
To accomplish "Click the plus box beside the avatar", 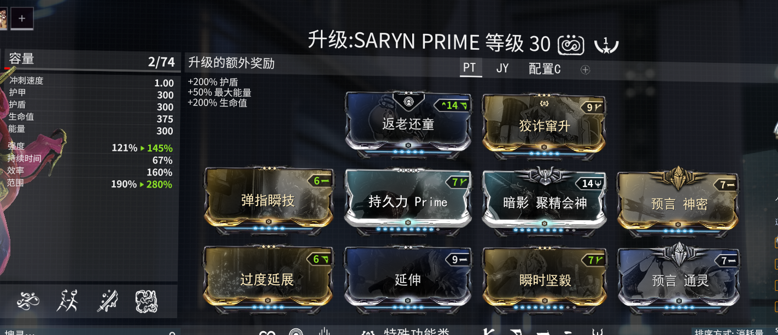I will [x=22, y=18].
